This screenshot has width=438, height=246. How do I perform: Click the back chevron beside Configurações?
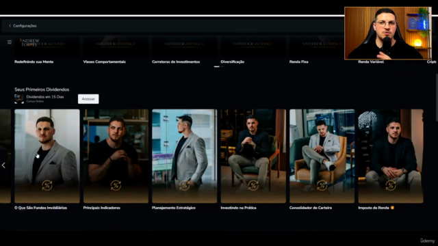pos(10,26)
